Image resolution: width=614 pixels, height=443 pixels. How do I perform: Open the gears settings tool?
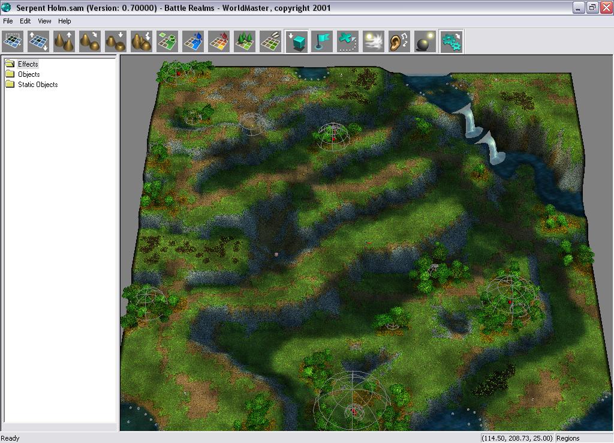point(450,41)
